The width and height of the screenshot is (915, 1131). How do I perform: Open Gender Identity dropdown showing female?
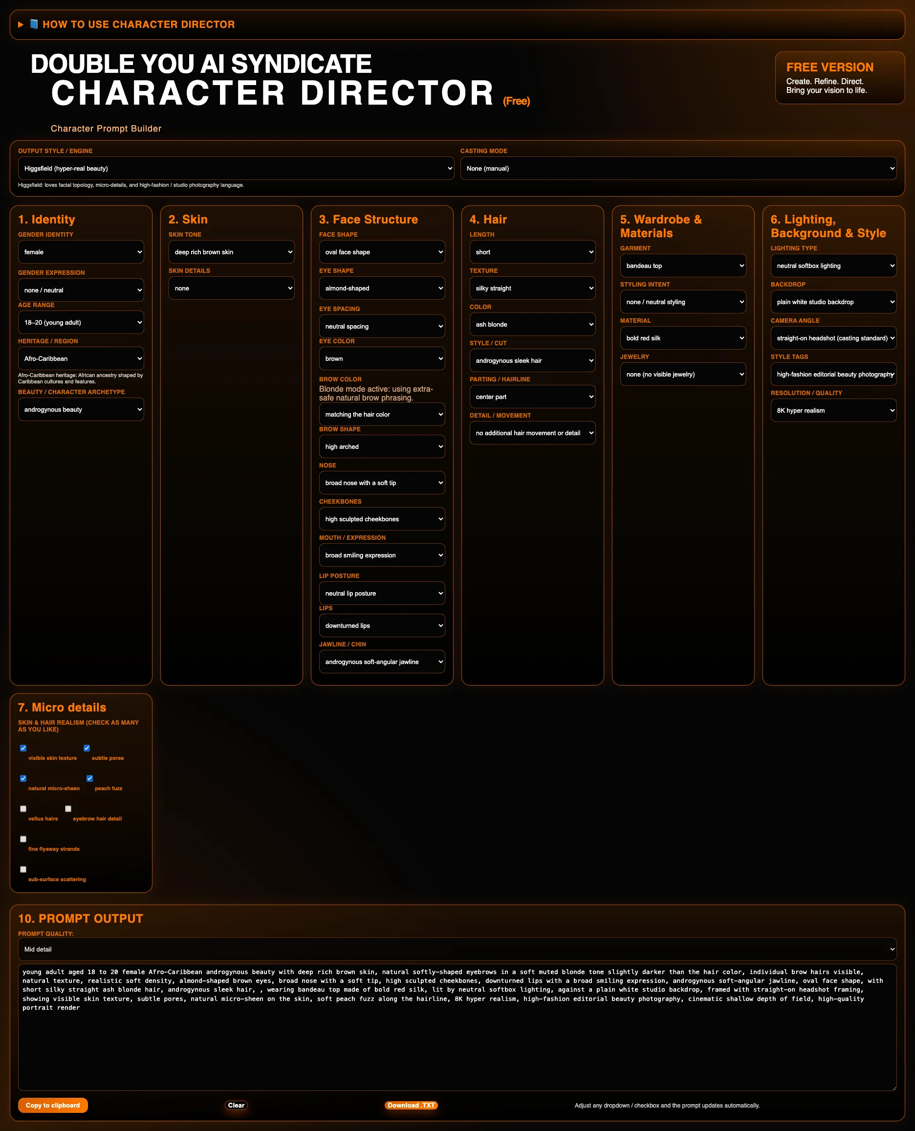81,252
